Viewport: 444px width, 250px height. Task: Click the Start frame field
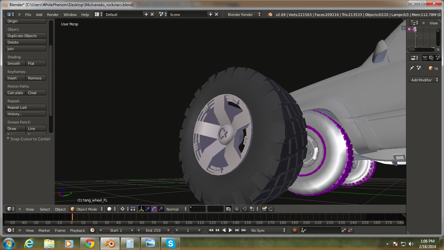pos(116,230)
